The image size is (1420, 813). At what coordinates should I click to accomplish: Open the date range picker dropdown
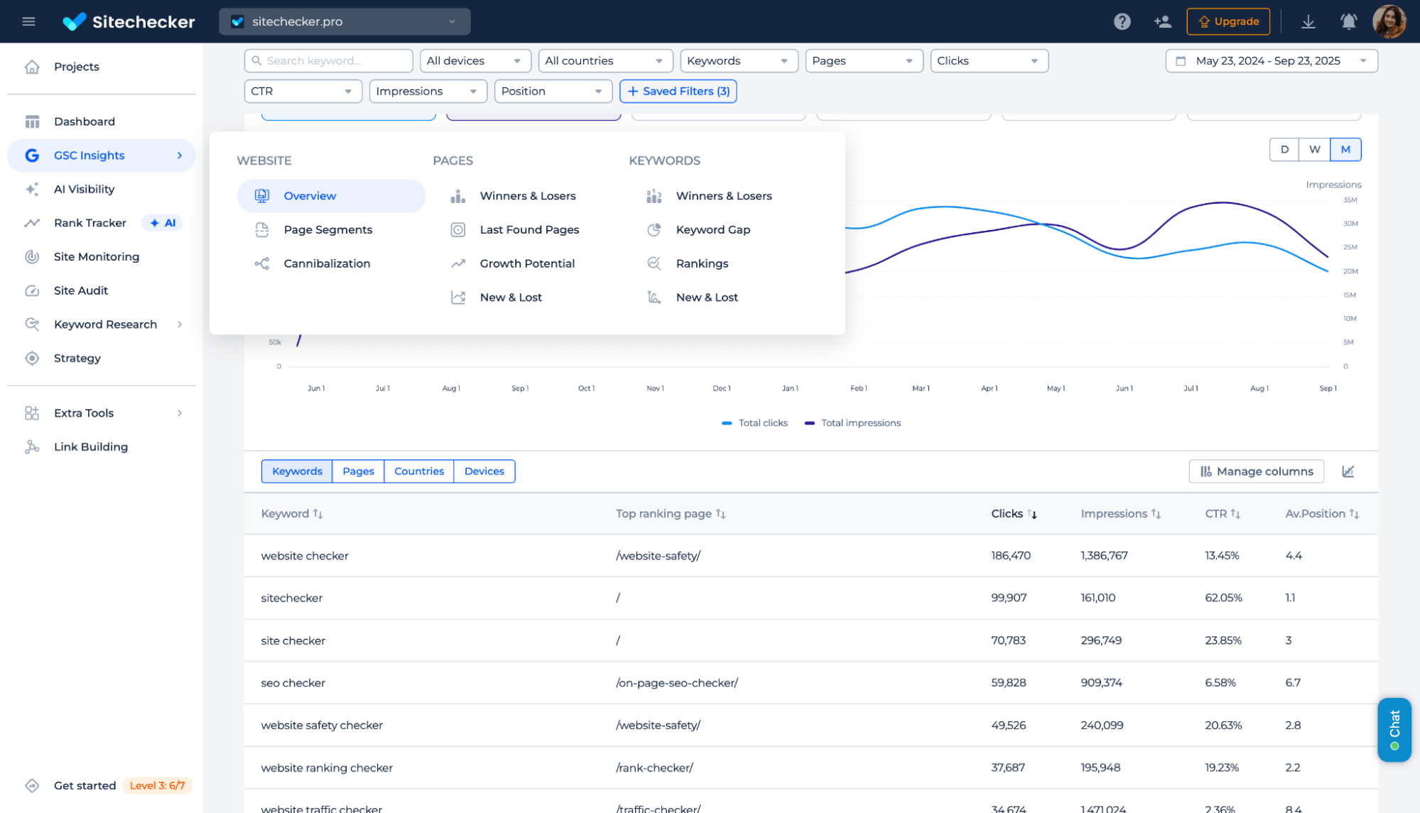pos(1272,61)
